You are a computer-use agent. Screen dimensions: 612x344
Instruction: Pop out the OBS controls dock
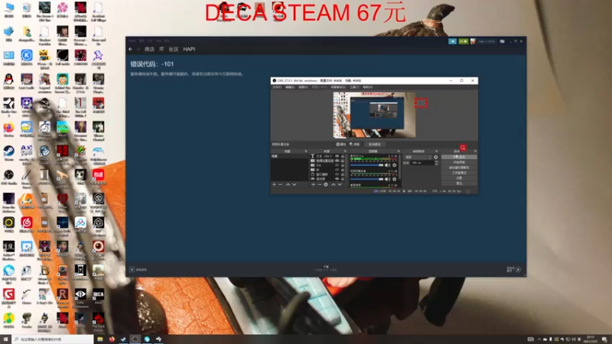pos(475,151)
